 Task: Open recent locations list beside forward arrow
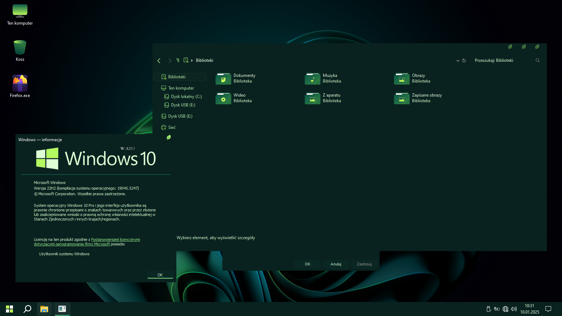[x=178, y=61]
